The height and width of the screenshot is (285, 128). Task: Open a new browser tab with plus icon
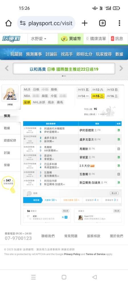tap(84, 23)
